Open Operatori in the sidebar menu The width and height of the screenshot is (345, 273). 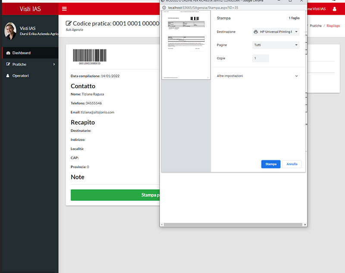[30, 76]
